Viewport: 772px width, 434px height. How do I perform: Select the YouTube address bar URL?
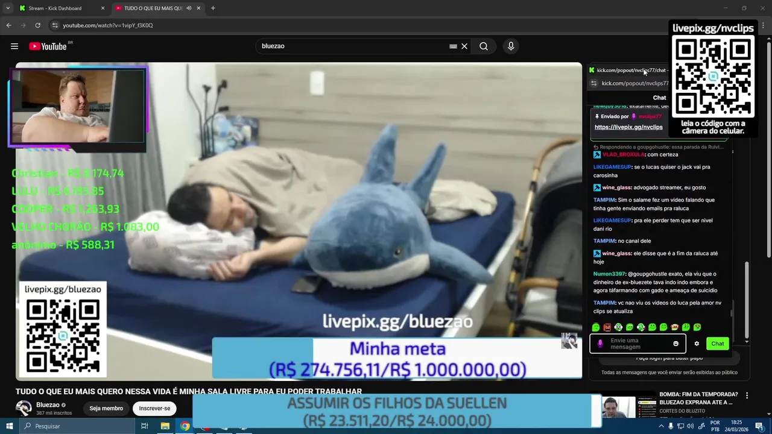point(108,25)
